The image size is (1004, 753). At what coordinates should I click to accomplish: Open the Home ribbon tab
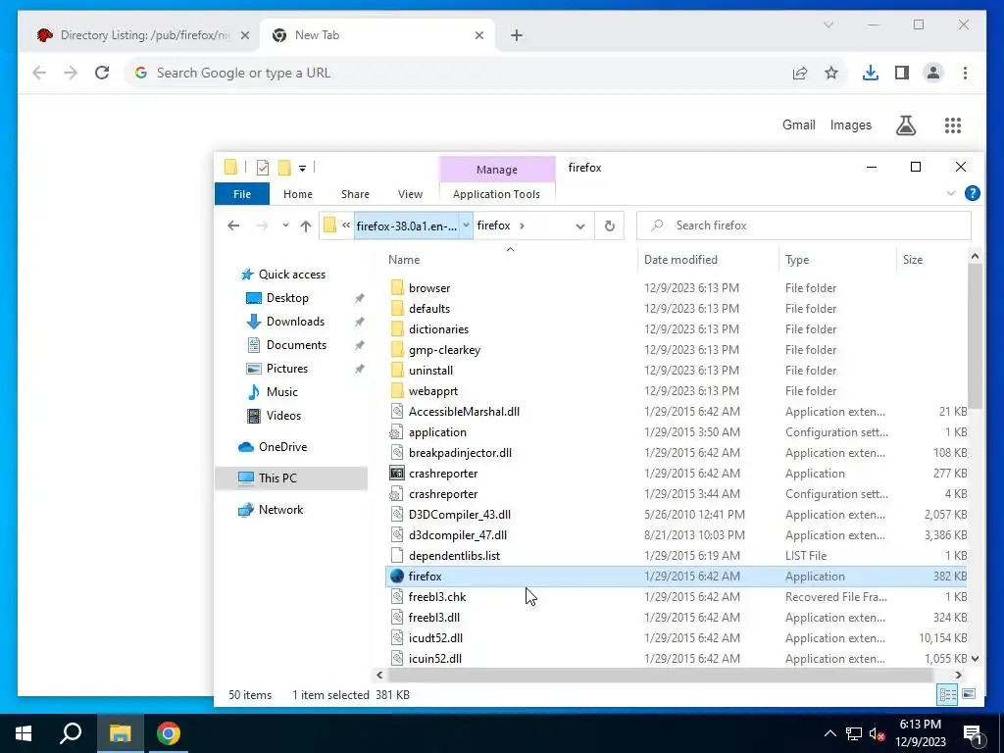click(x=298, y=194)
